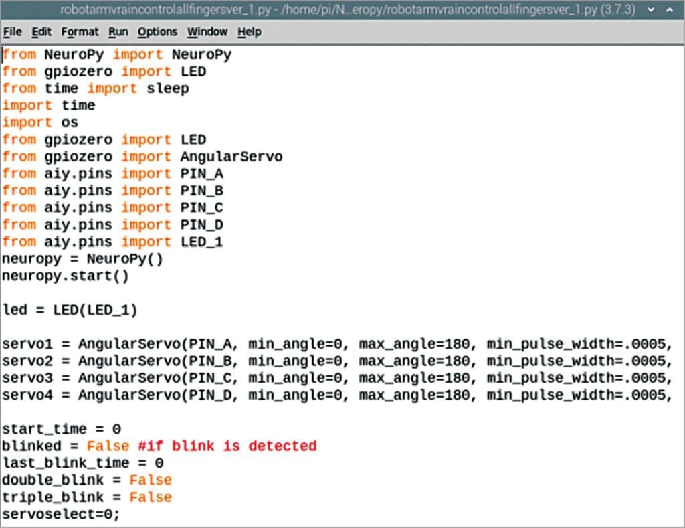The height and width of the screenshot is (528, 685).
Task: Place cursor at 'servoselect=0;' line
Action: pyautogui.click(x=61, y=514)
